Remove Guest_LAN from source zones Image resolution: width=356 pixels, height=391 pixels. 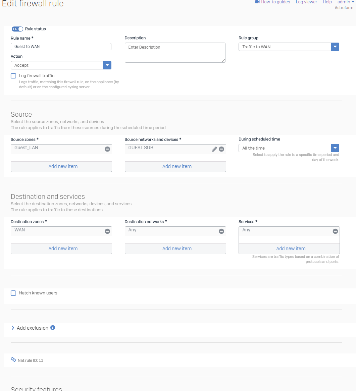pyautogui.click(x=107, y=149)
